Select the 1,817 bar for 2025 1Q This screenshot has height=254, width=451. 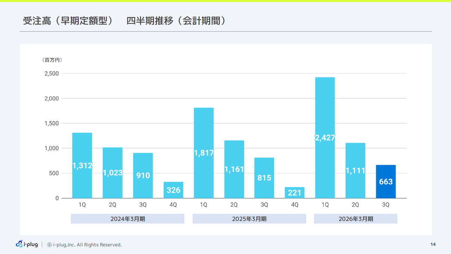204,152
